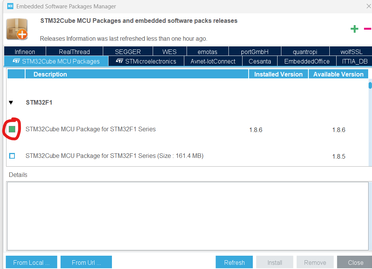372x269 pixels.
Task: Click the From Local button
Action: pos(31,262)
